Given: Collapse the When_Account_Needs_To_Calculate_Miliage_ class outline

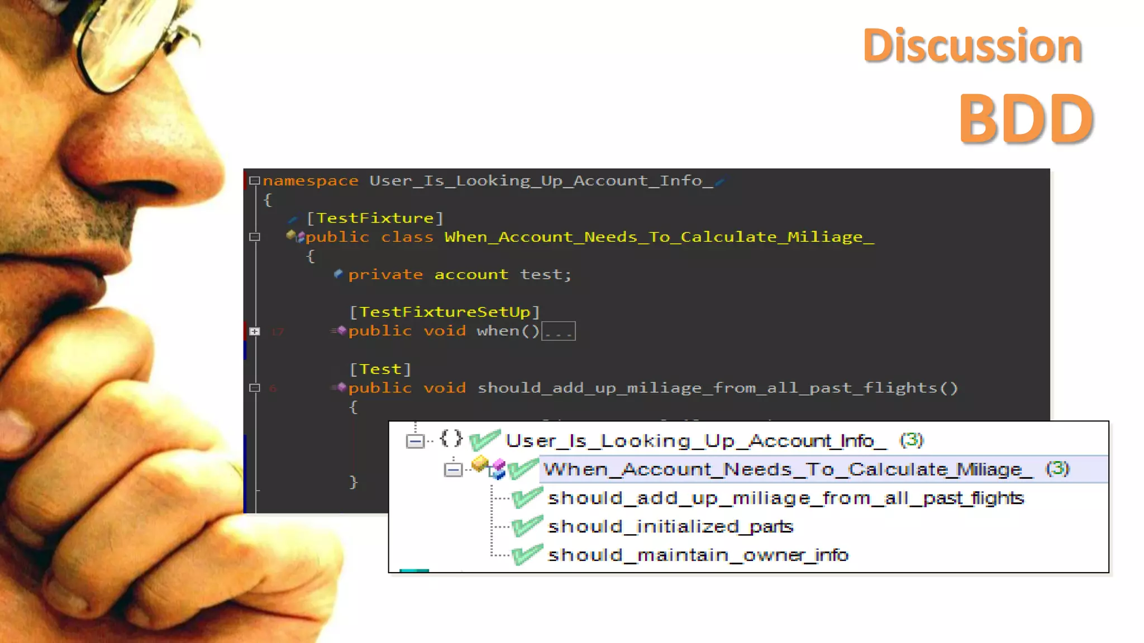Looking at the screenshot, I should pyautogui.click(x=255, y=237).
